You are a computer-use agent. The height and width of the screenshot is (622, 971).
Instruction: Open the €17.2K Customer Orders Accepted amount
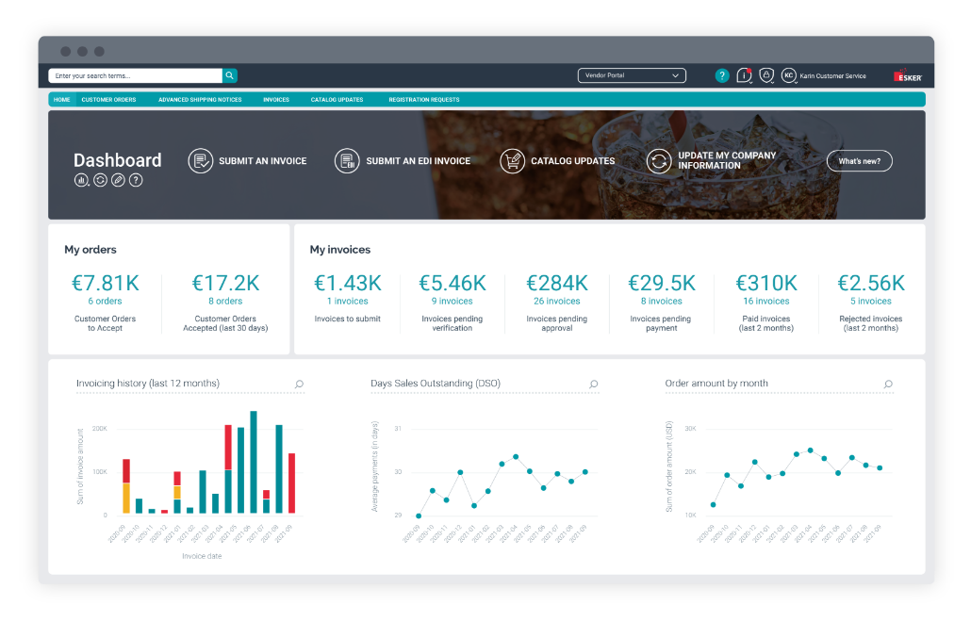click(225, 283)
